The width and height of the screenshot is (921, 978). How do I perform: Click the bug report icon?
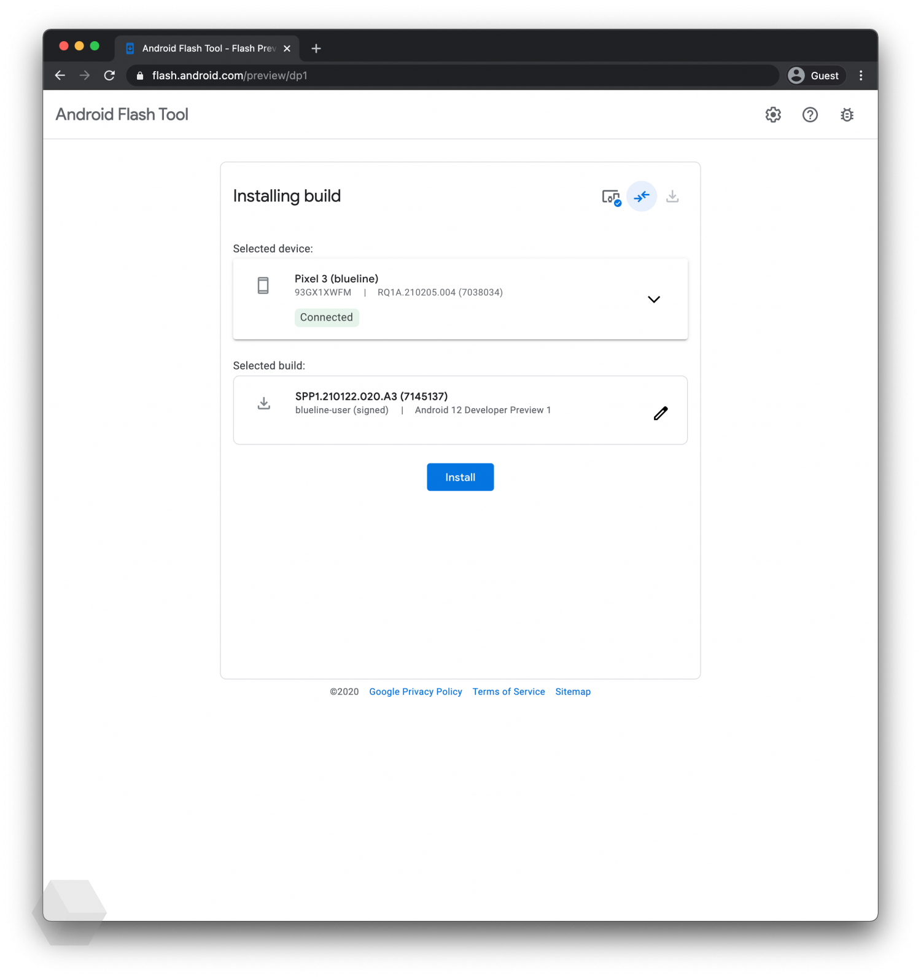click(847, 115)
